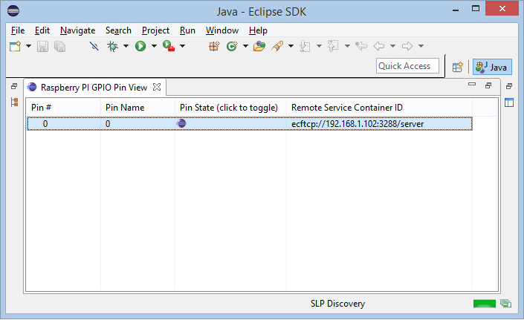Click the Open Type icon
The image size is (524, 320).
pyautogui.click(x=259, y=46)
